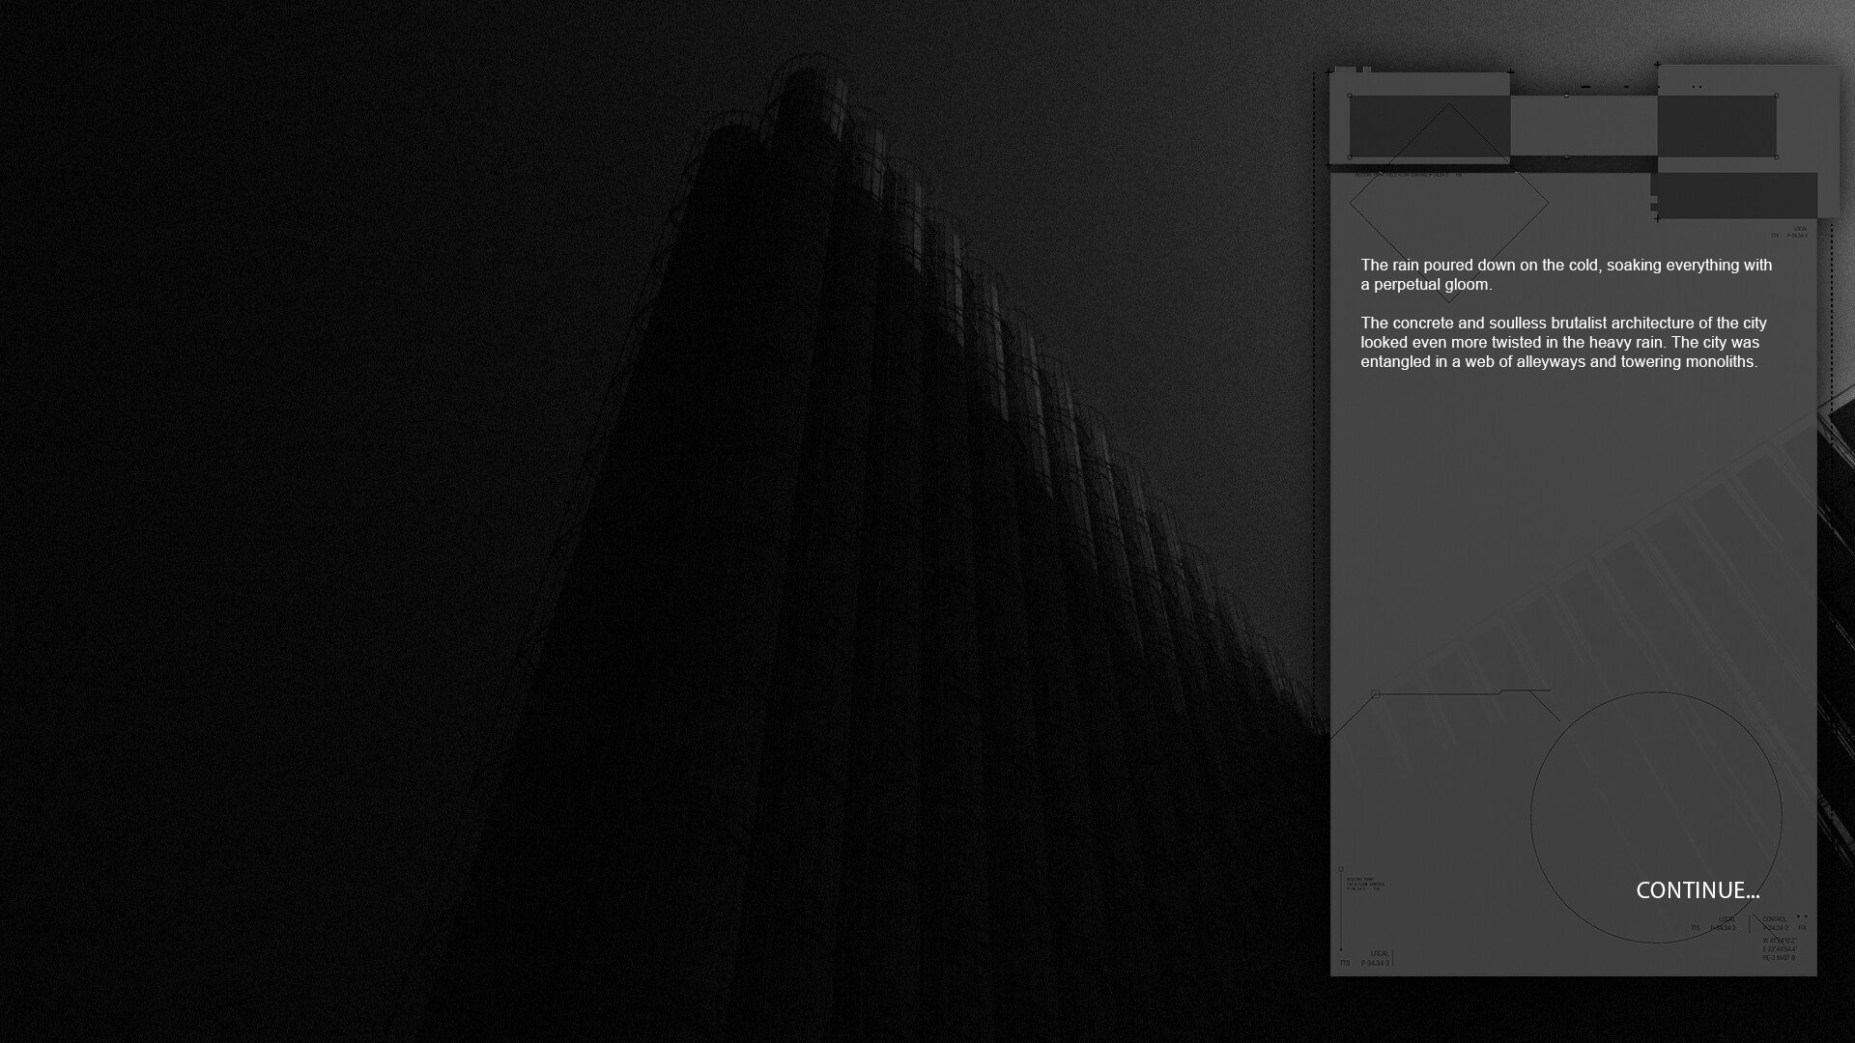Click the lower dark block beneath the right header
1855x1043 pixels.
click(1736, 196)
